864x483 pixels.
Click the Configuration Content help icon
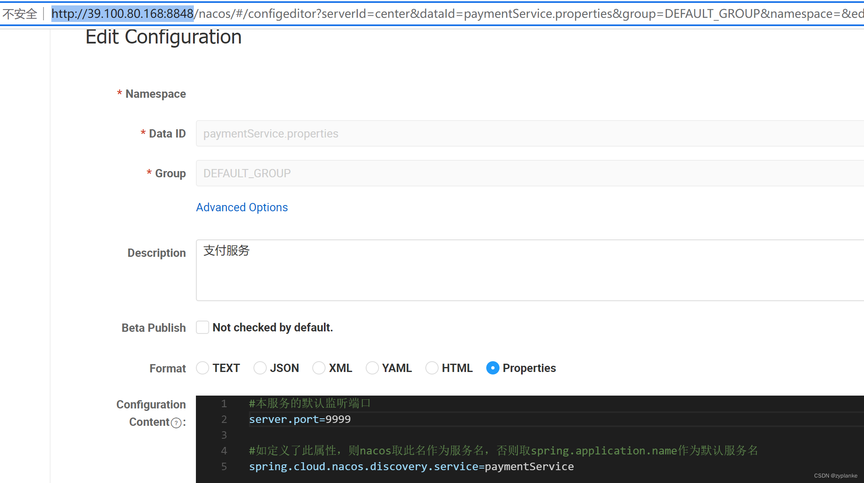[x=177, y=423]
